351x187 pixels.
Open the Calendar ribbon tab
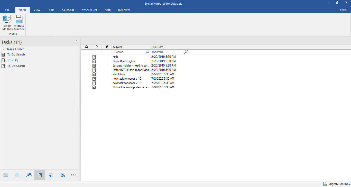point(68,10)
